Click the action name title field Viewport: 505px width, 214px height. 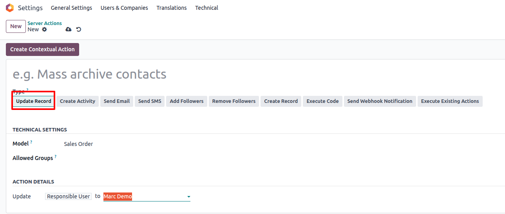(157, 74)
